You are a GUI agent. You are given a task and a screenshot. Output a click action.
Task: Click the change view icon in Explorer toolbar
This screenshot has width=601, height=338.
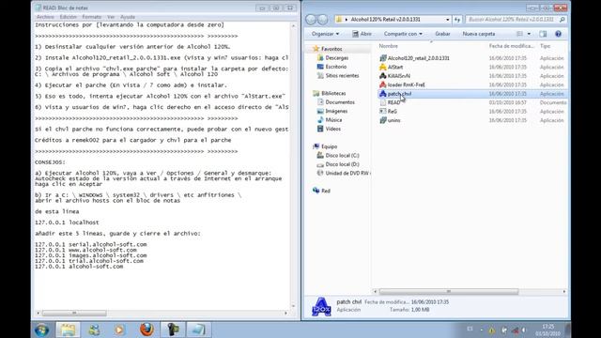[519, 34]
